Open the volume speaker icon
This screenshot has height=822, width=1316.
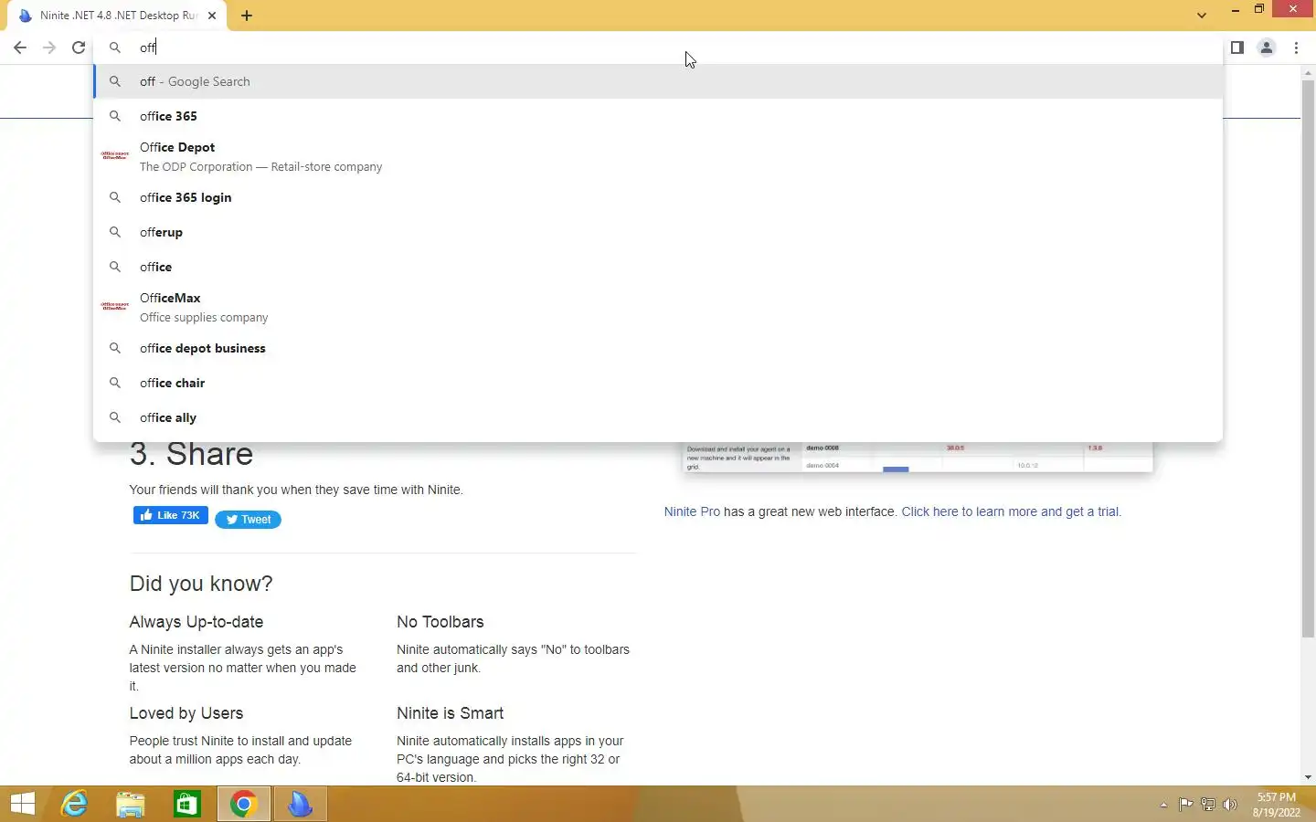click(x=1230, y=805)
